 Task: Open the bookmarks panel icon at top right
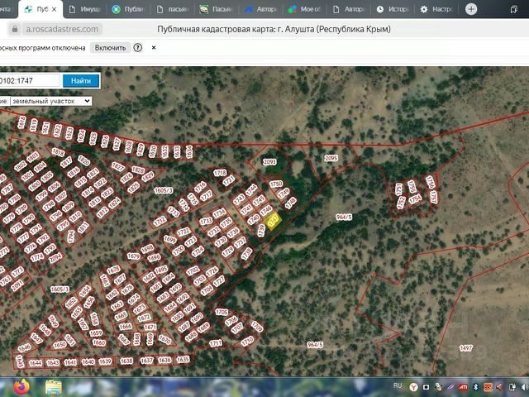(514, 9)
